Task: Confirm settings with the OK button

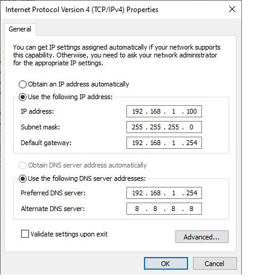Action: (x=166, y=264)
